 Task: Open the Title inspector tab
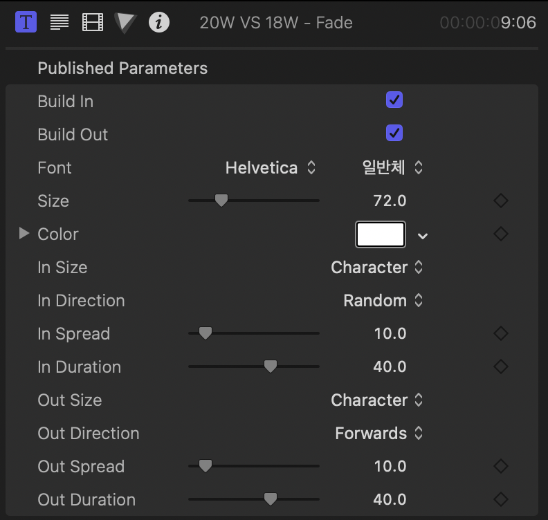[x=26, y=22]
